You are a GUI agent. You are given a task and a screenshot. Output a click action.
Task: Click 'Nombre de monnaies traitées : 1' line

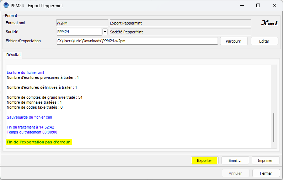coord(34,102)
